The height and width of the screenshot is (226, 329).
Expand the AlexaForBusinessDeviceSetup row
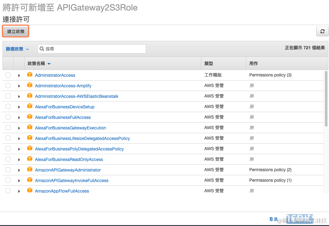pyautogui.click(x=19, y=107)
